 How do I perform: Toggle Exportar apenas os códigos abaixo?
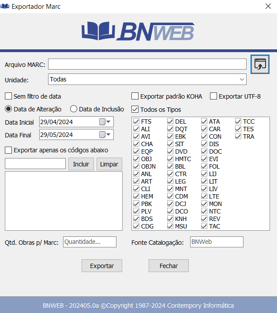pyautogui.click(x=8, y=150)
